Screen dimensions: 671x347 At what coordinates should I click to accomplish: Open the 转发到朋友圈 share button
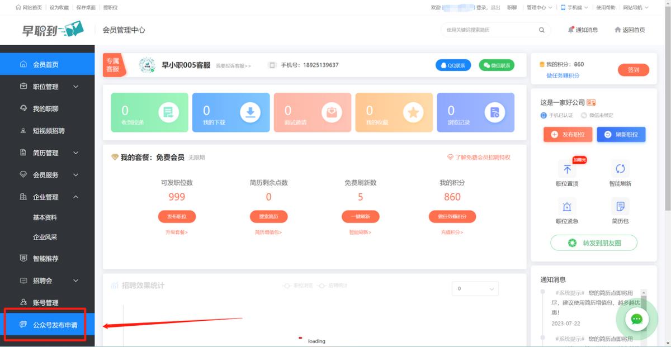594,243
